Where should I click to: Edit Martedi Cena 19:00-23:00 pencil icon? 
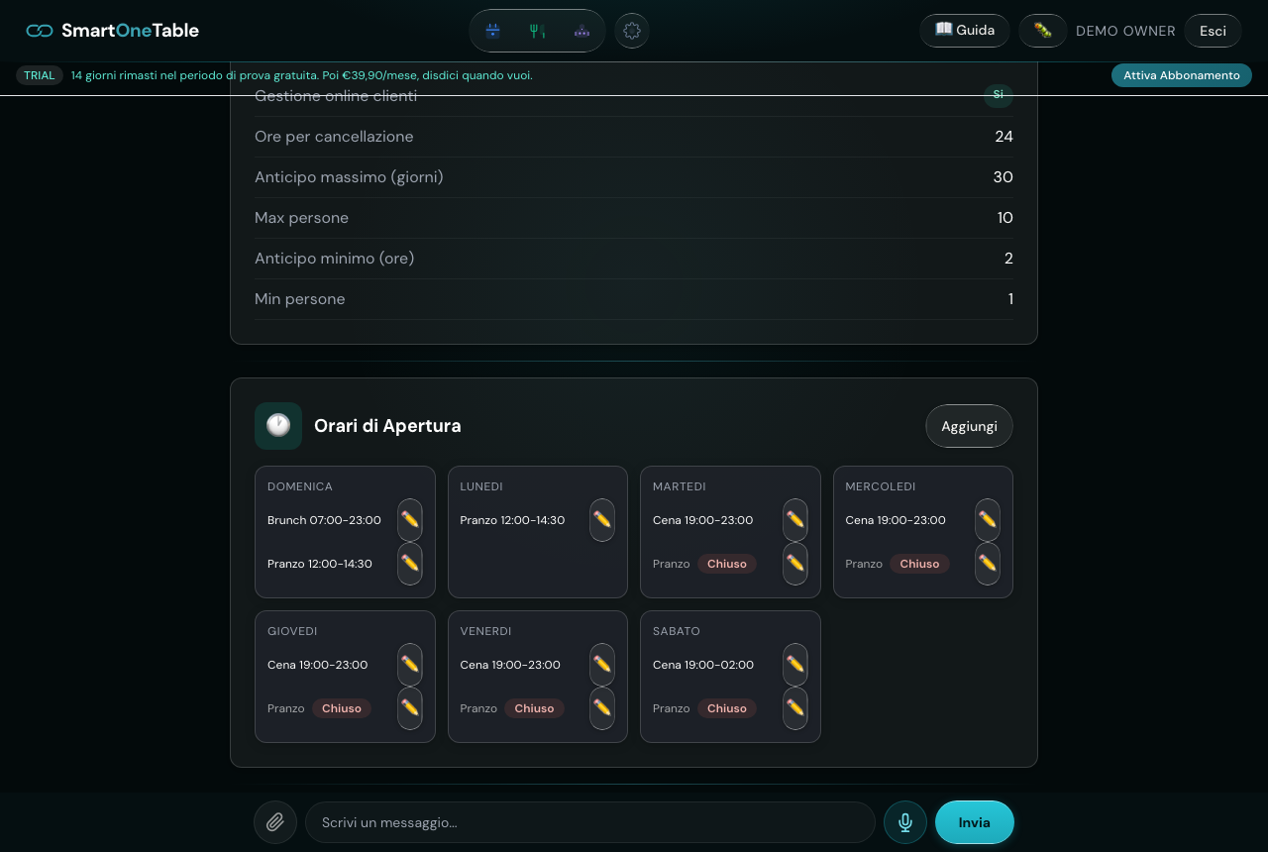coord(795,520)
